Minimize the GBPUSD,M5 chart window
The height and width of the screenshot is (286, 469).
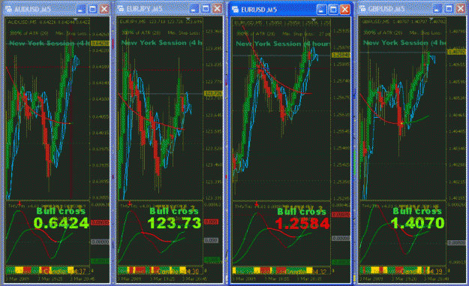point(437,9)
